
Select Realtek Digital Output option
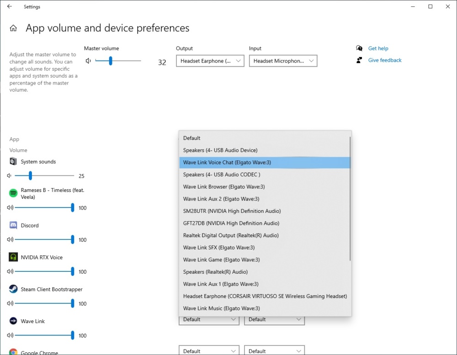(265, 235)
